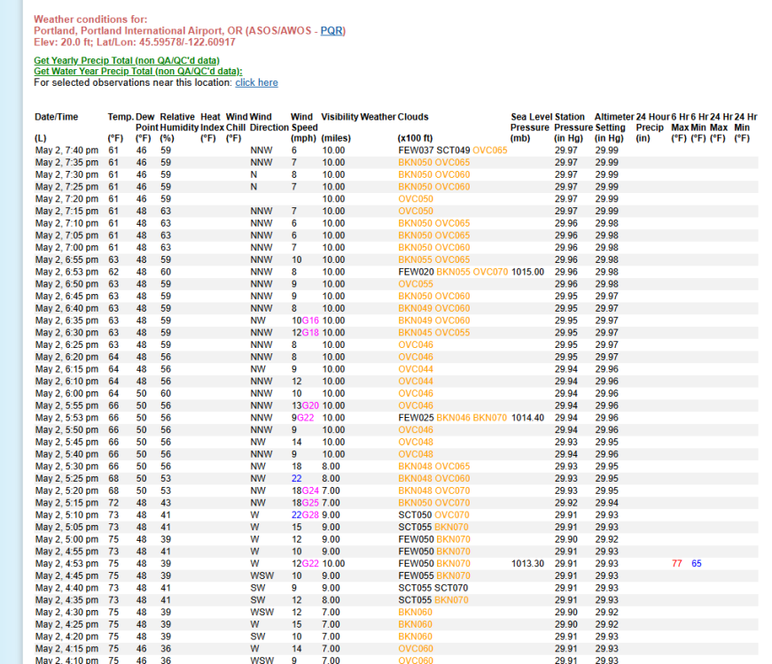772x664 pixels.
Task: Select the Relative Humidity column header
Action: [x=177, y=121]
